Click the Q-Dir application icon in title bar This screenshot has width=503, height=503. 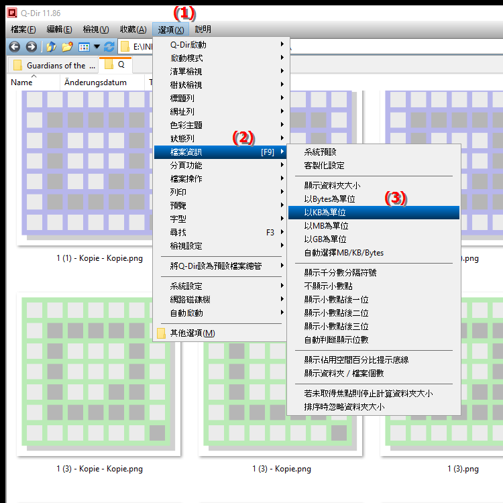[12, 13]
